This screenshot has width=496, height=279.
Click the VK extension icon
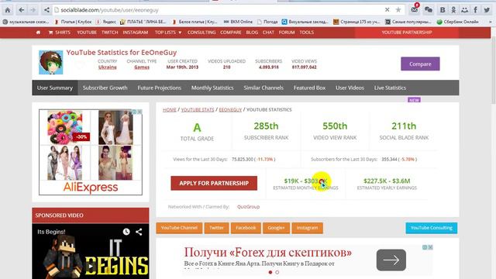coord(443,10)
